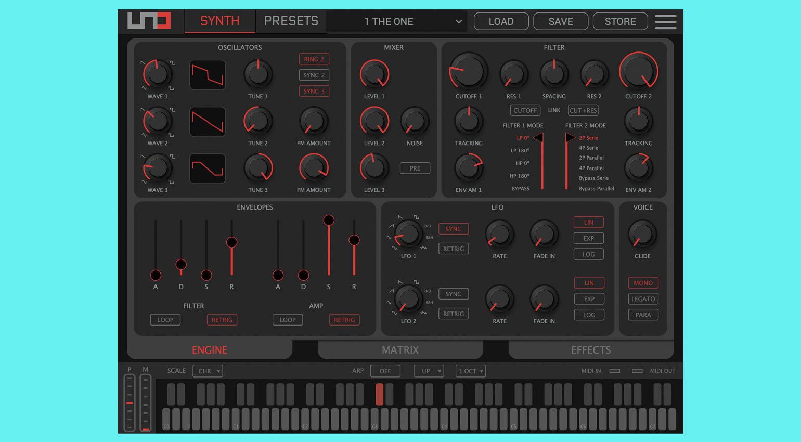Select HP 180° filter 1 mode
Screen dimensions: 801x442
coord(519,176)
